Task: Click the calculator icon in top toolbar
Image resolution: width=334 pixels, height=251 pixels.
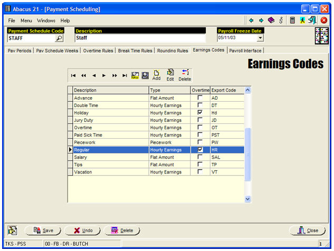Action: (292, 20)
